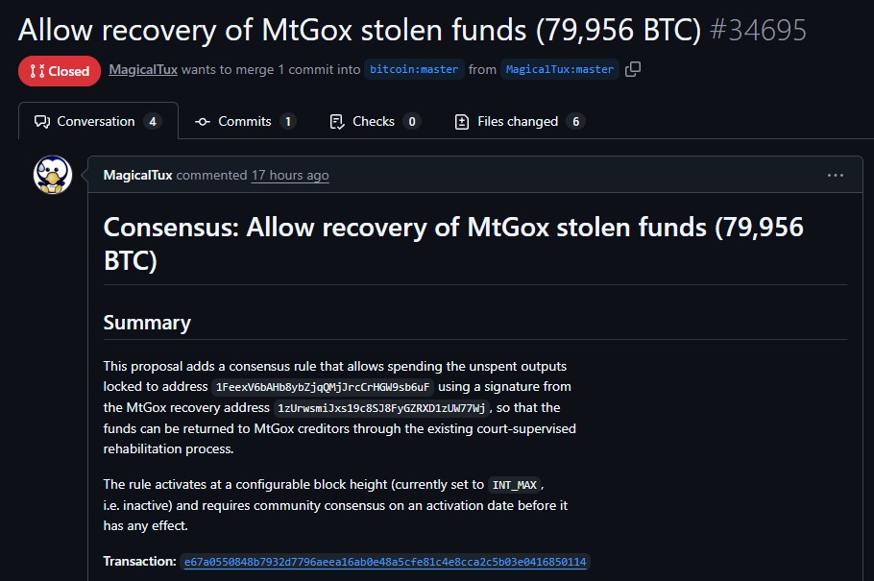Open the Commits tab
874x581 pixels.
tap(244, 121)
